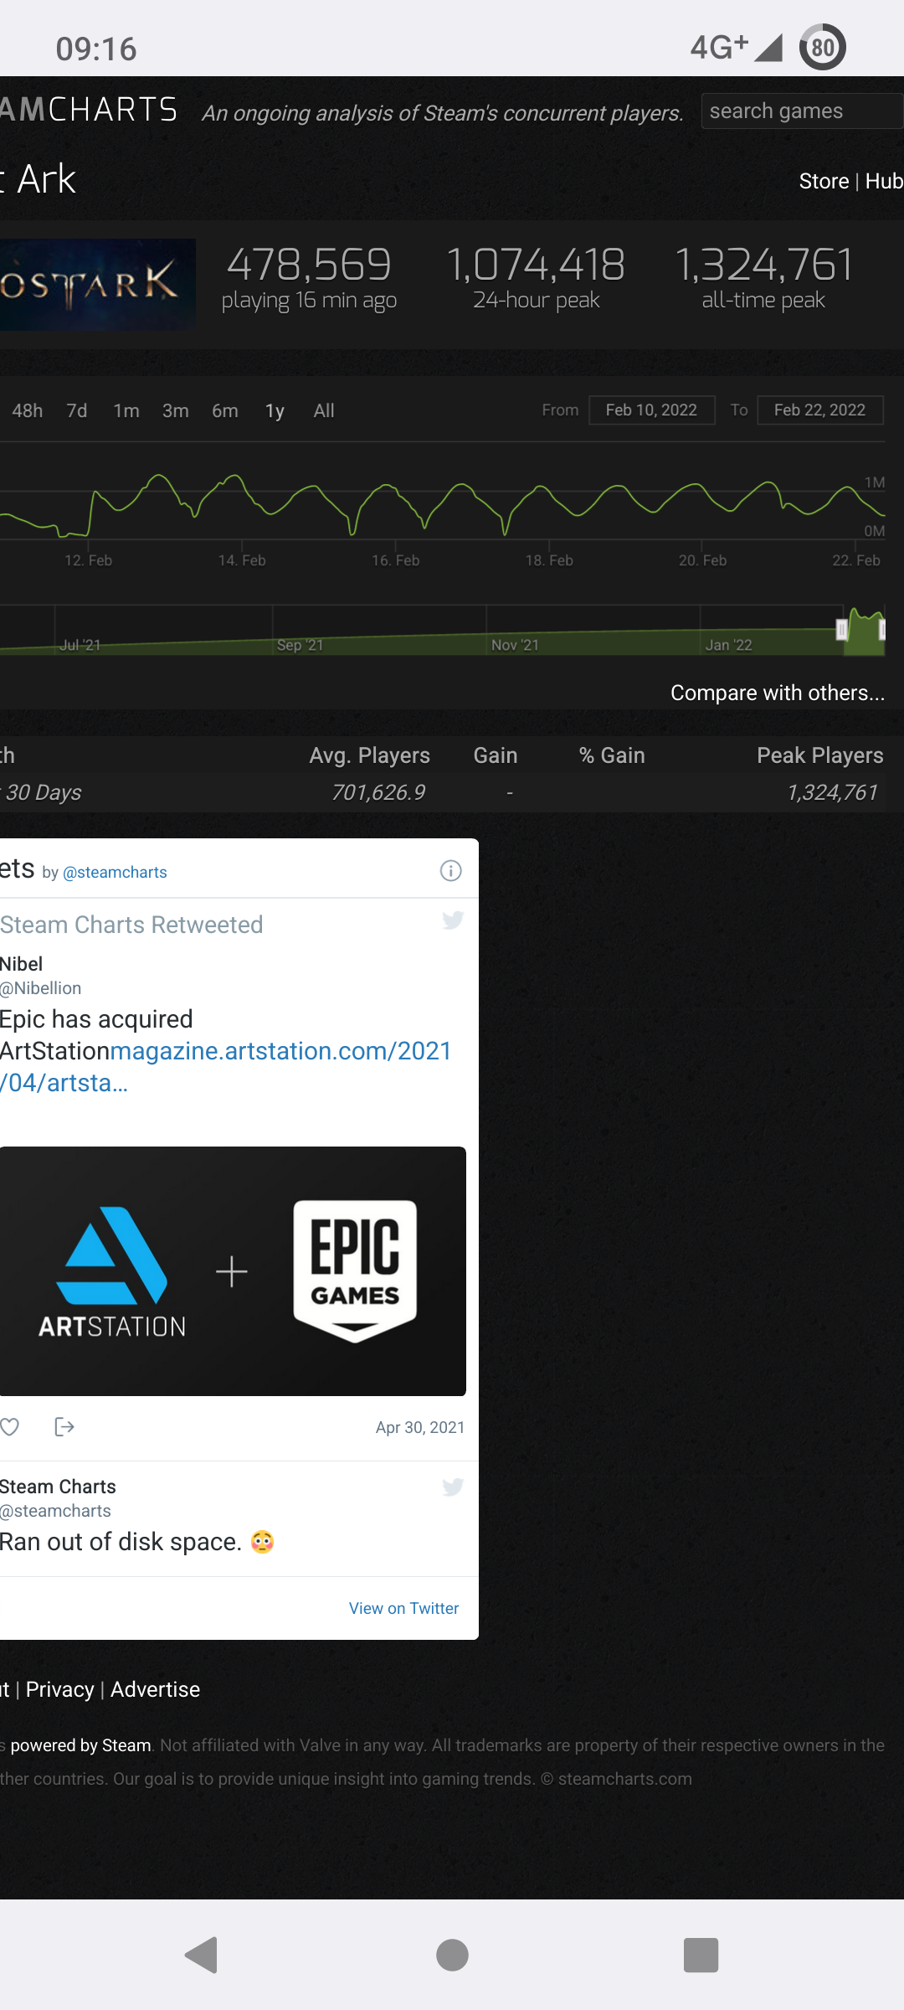Click the 1,324,761 all-time peak figure

(764, 265)
